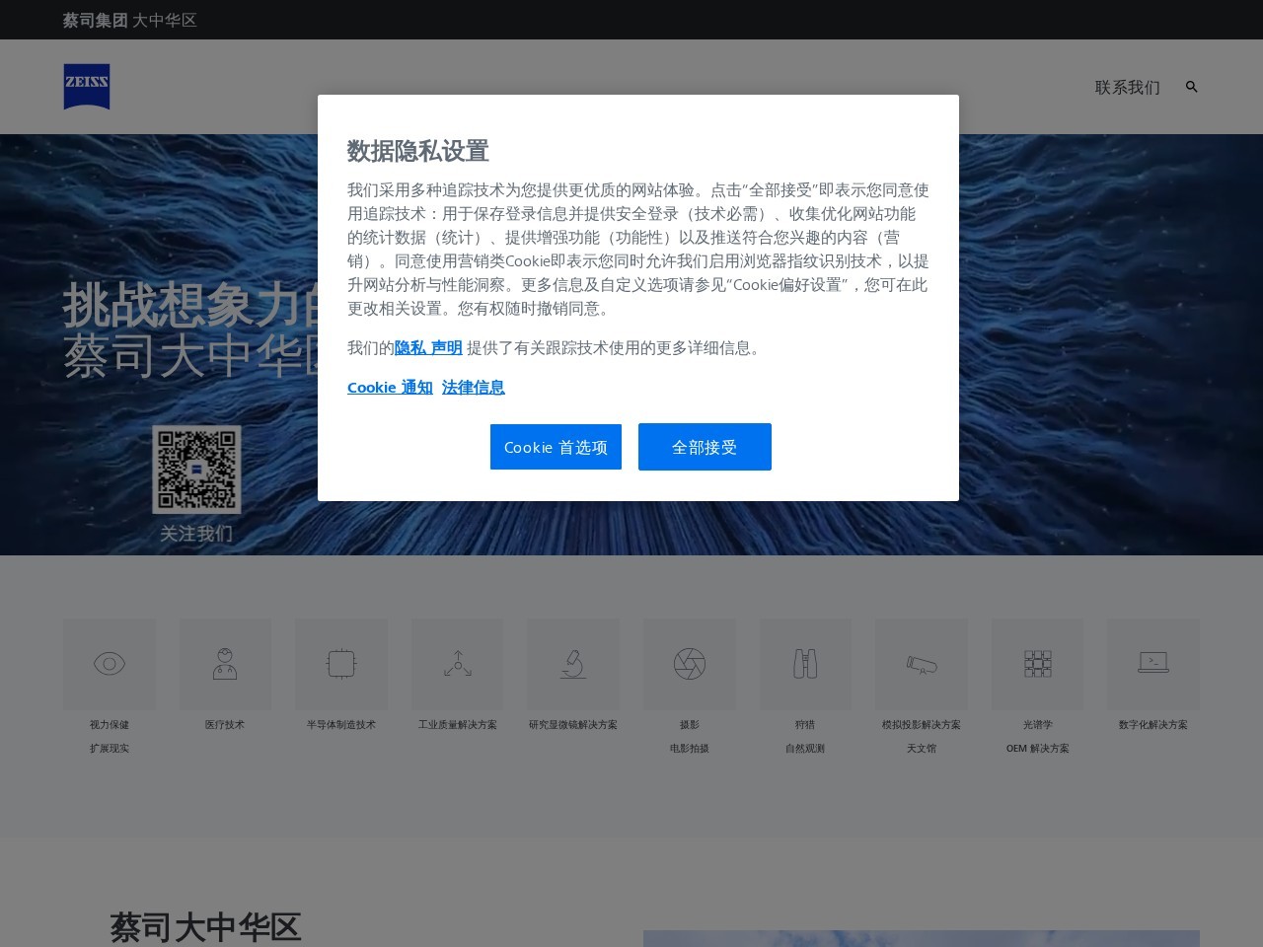The image size is (1263, 947).
Task: Click the 关注我们 QR code
Action: pyautogui.click(x=196, y=471)
